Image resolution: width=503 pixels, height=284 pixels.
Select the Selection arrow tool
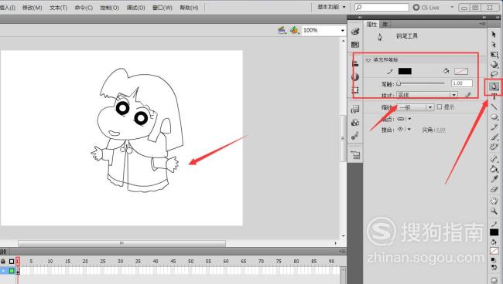[494, 34]
